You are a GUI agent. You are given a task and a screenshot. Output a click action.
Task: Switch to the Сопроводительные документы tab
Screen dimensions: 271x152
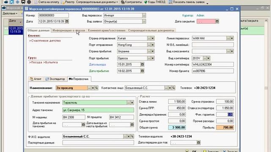point(151,30)
